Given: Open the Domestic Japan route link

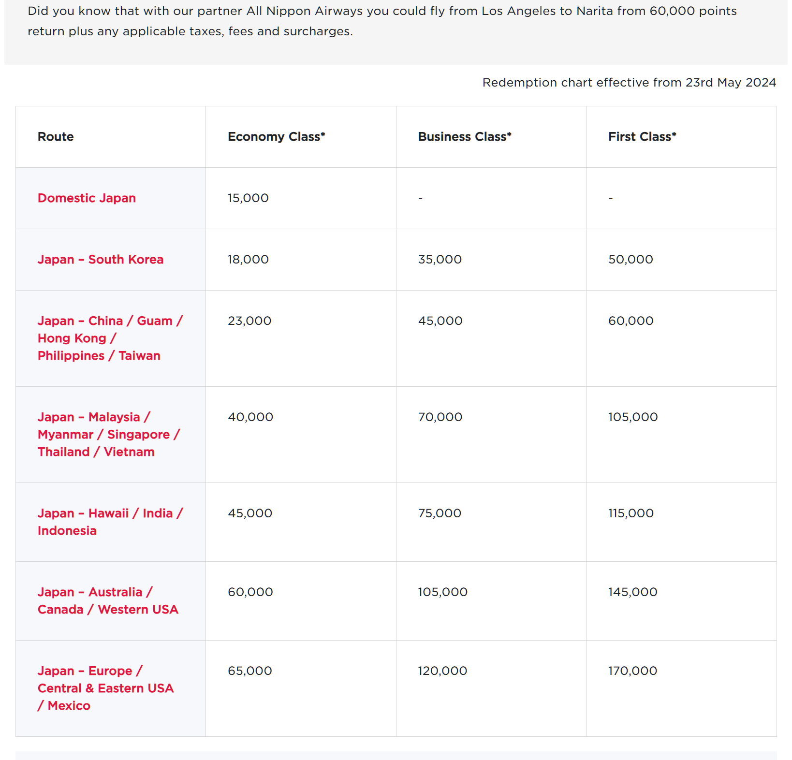Looking at the screenshot, I should click(87, 198).
